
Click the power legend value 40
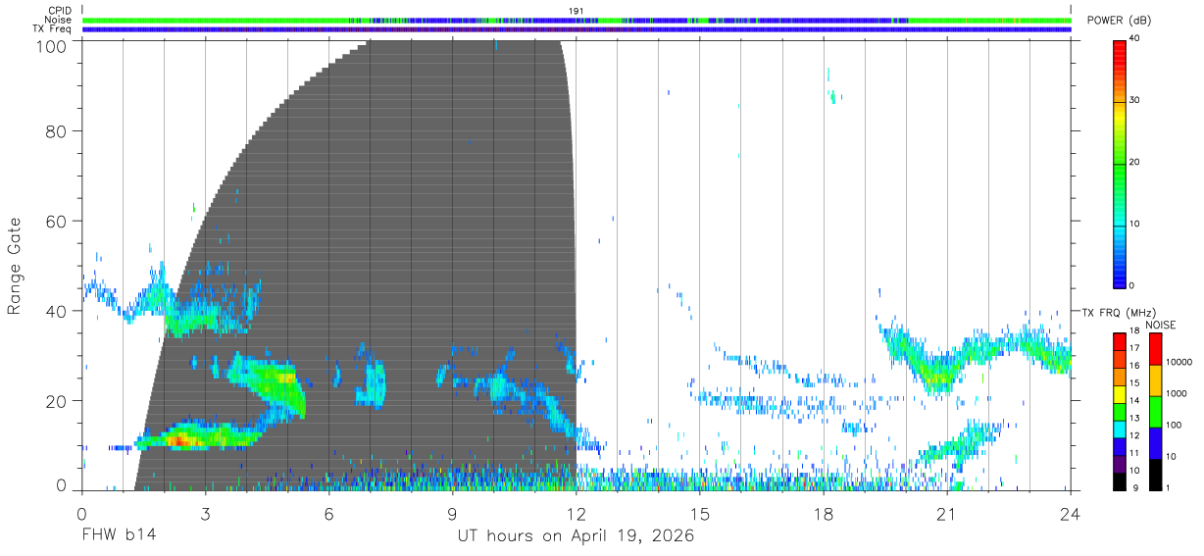click(x=1135, y=39)
